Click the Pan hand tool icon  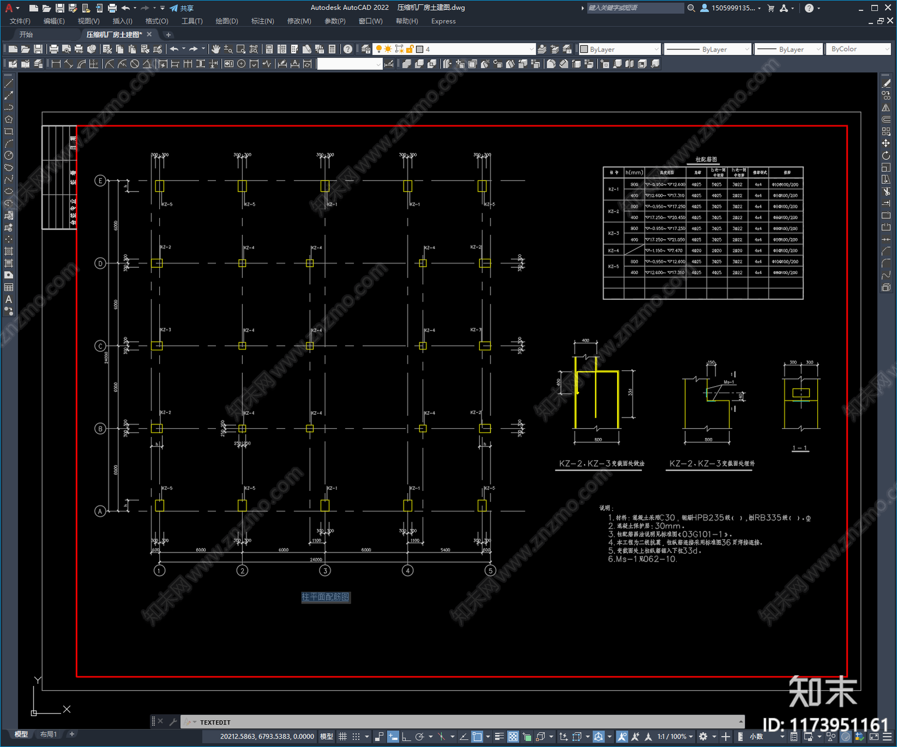point(216,49)
